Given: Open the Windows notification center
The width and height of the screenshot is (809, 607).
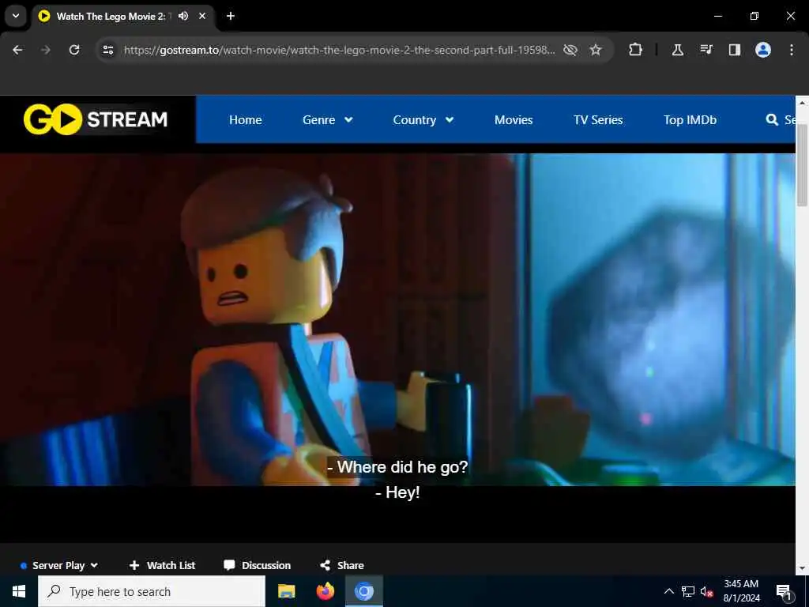Looking at the screenshot, I should coord(784,592).
